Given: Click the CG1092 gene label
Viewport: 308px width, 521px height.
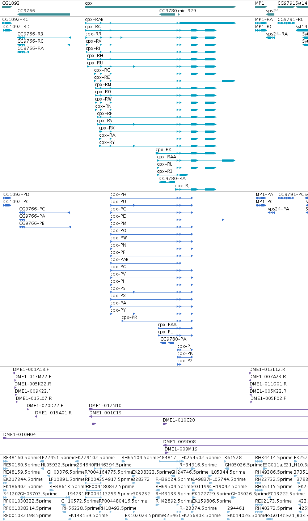Looking at the screenshot, I should (11, 3).
